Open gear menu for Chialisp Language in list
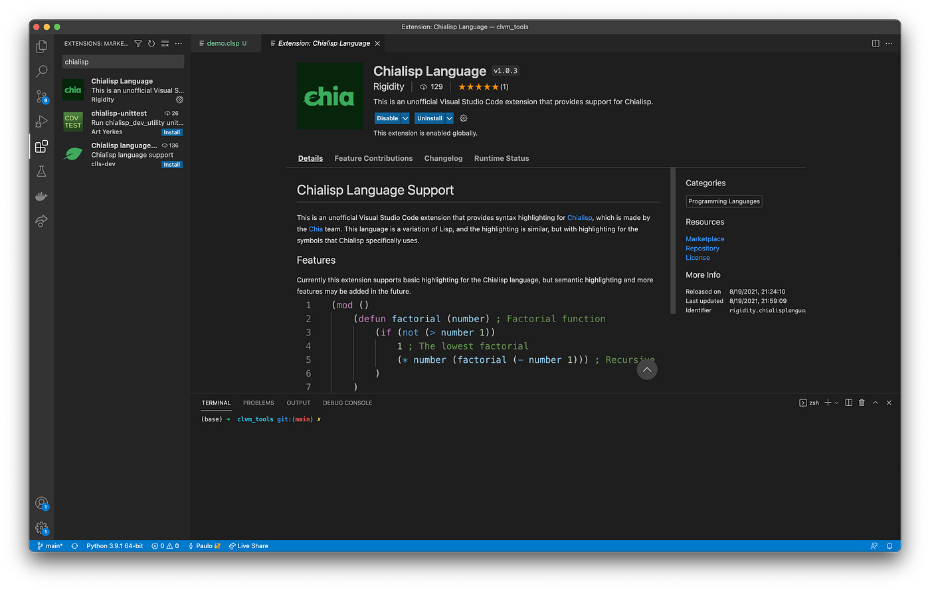 tap(179, 100)
